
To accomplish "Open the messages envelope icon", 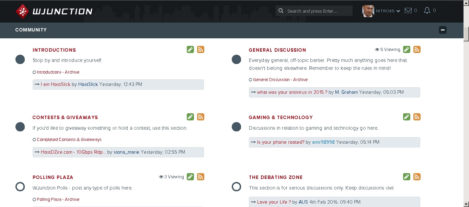I will click(x=408, y=11).
